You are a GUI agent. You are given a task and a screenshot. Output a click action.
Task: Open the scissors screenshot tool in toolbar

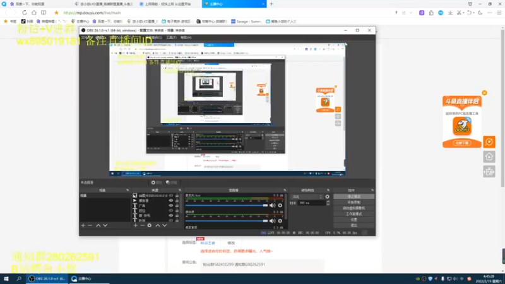[x=459, y=13]
